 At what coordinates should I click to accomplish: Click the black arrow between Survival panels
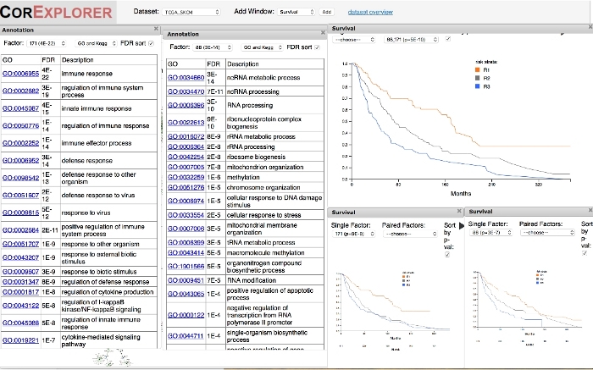click(462, 229)
